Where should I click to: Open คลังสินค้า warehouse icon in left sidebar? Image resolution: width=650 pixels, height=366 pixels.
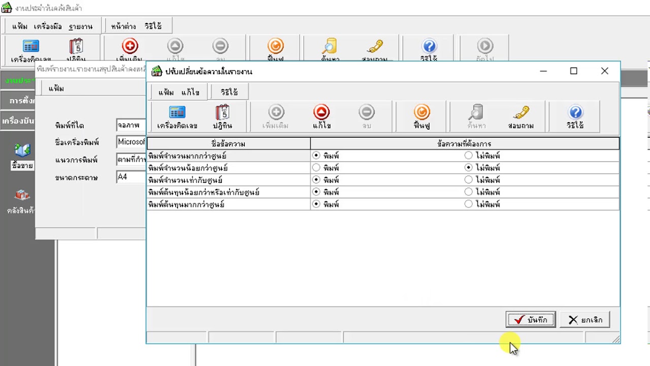[22, 195]
